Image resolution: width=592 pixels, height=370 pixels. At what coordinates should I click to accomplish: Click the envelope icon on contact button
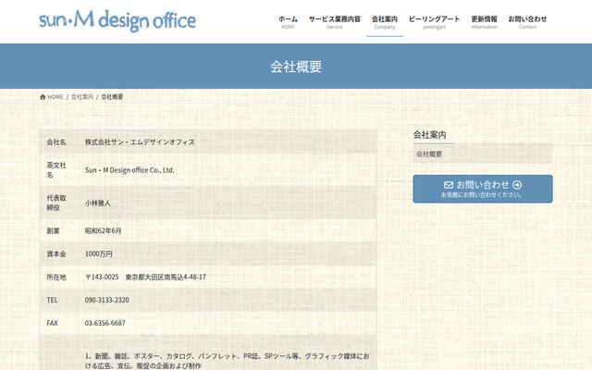[x=449, y=185]
